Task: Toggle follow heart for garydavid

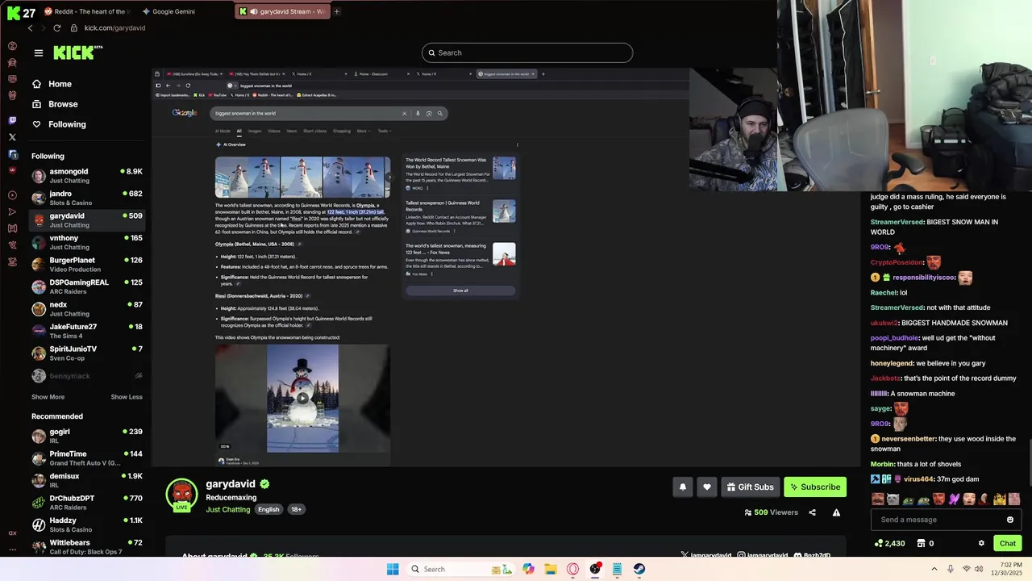Action: [x=707, y=487]
